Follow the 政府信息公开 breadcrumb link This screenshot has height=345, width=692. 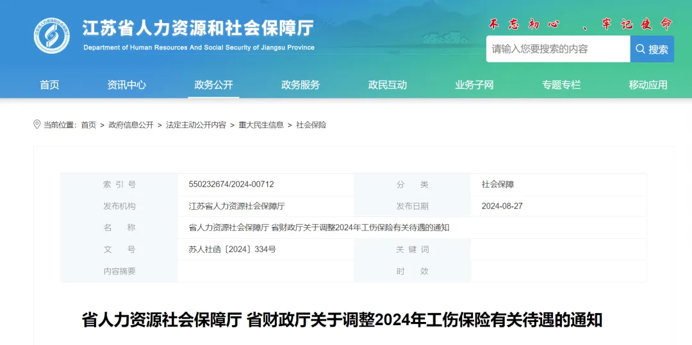pos(131,125)
